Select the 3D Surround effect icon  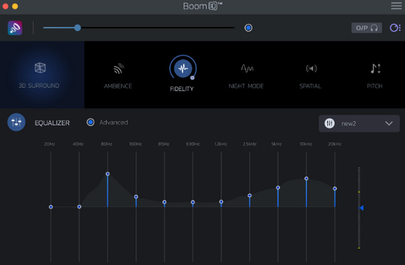pyautogui.click(x=40, y=68)
